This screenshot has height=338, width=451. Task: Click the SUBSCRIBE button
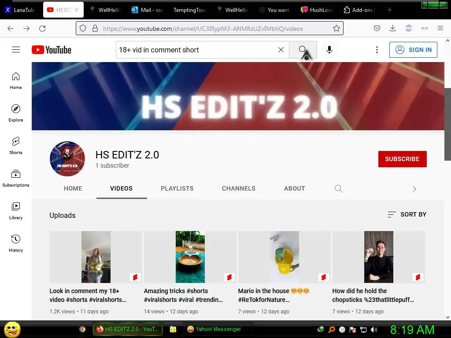pos(402,159)
